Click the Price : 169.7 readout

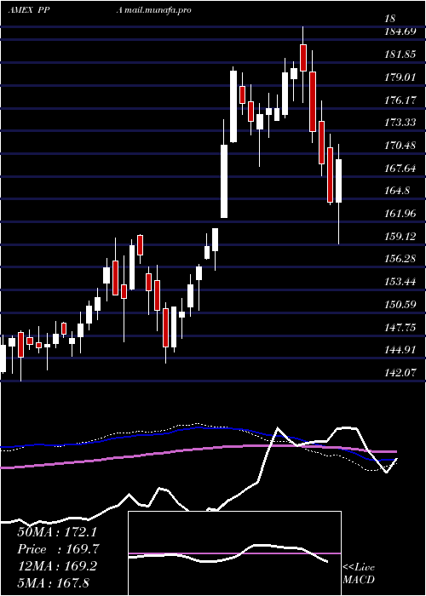click(58, 549)
